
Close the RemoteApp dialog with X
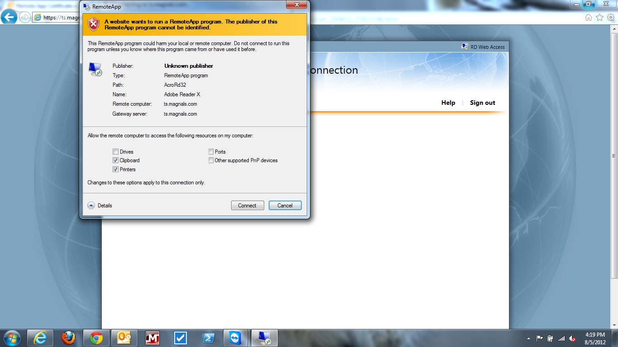coord(297,5)
